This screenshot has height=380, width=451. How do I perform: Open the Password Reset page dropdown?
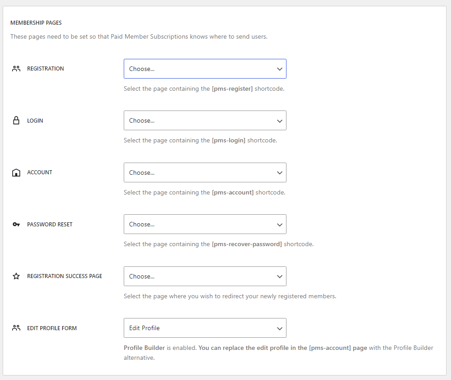click(x=205, y=224)
